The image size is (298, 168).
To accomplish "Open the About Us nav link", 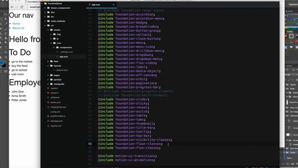I will pos(18,28).
